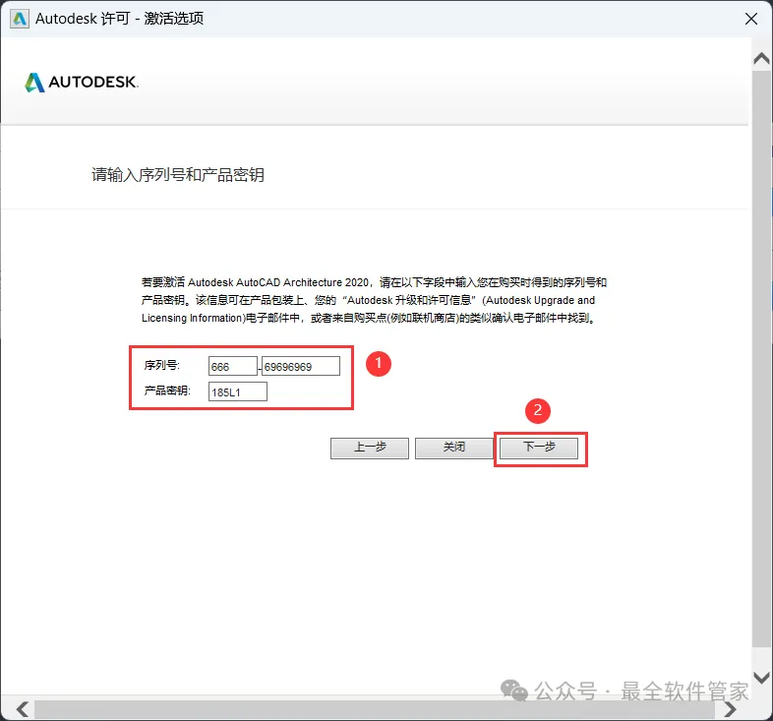This screenshot has height=721, width=773.
Task: Click the 下一步 (Next) button
Action: pos(539,448)
